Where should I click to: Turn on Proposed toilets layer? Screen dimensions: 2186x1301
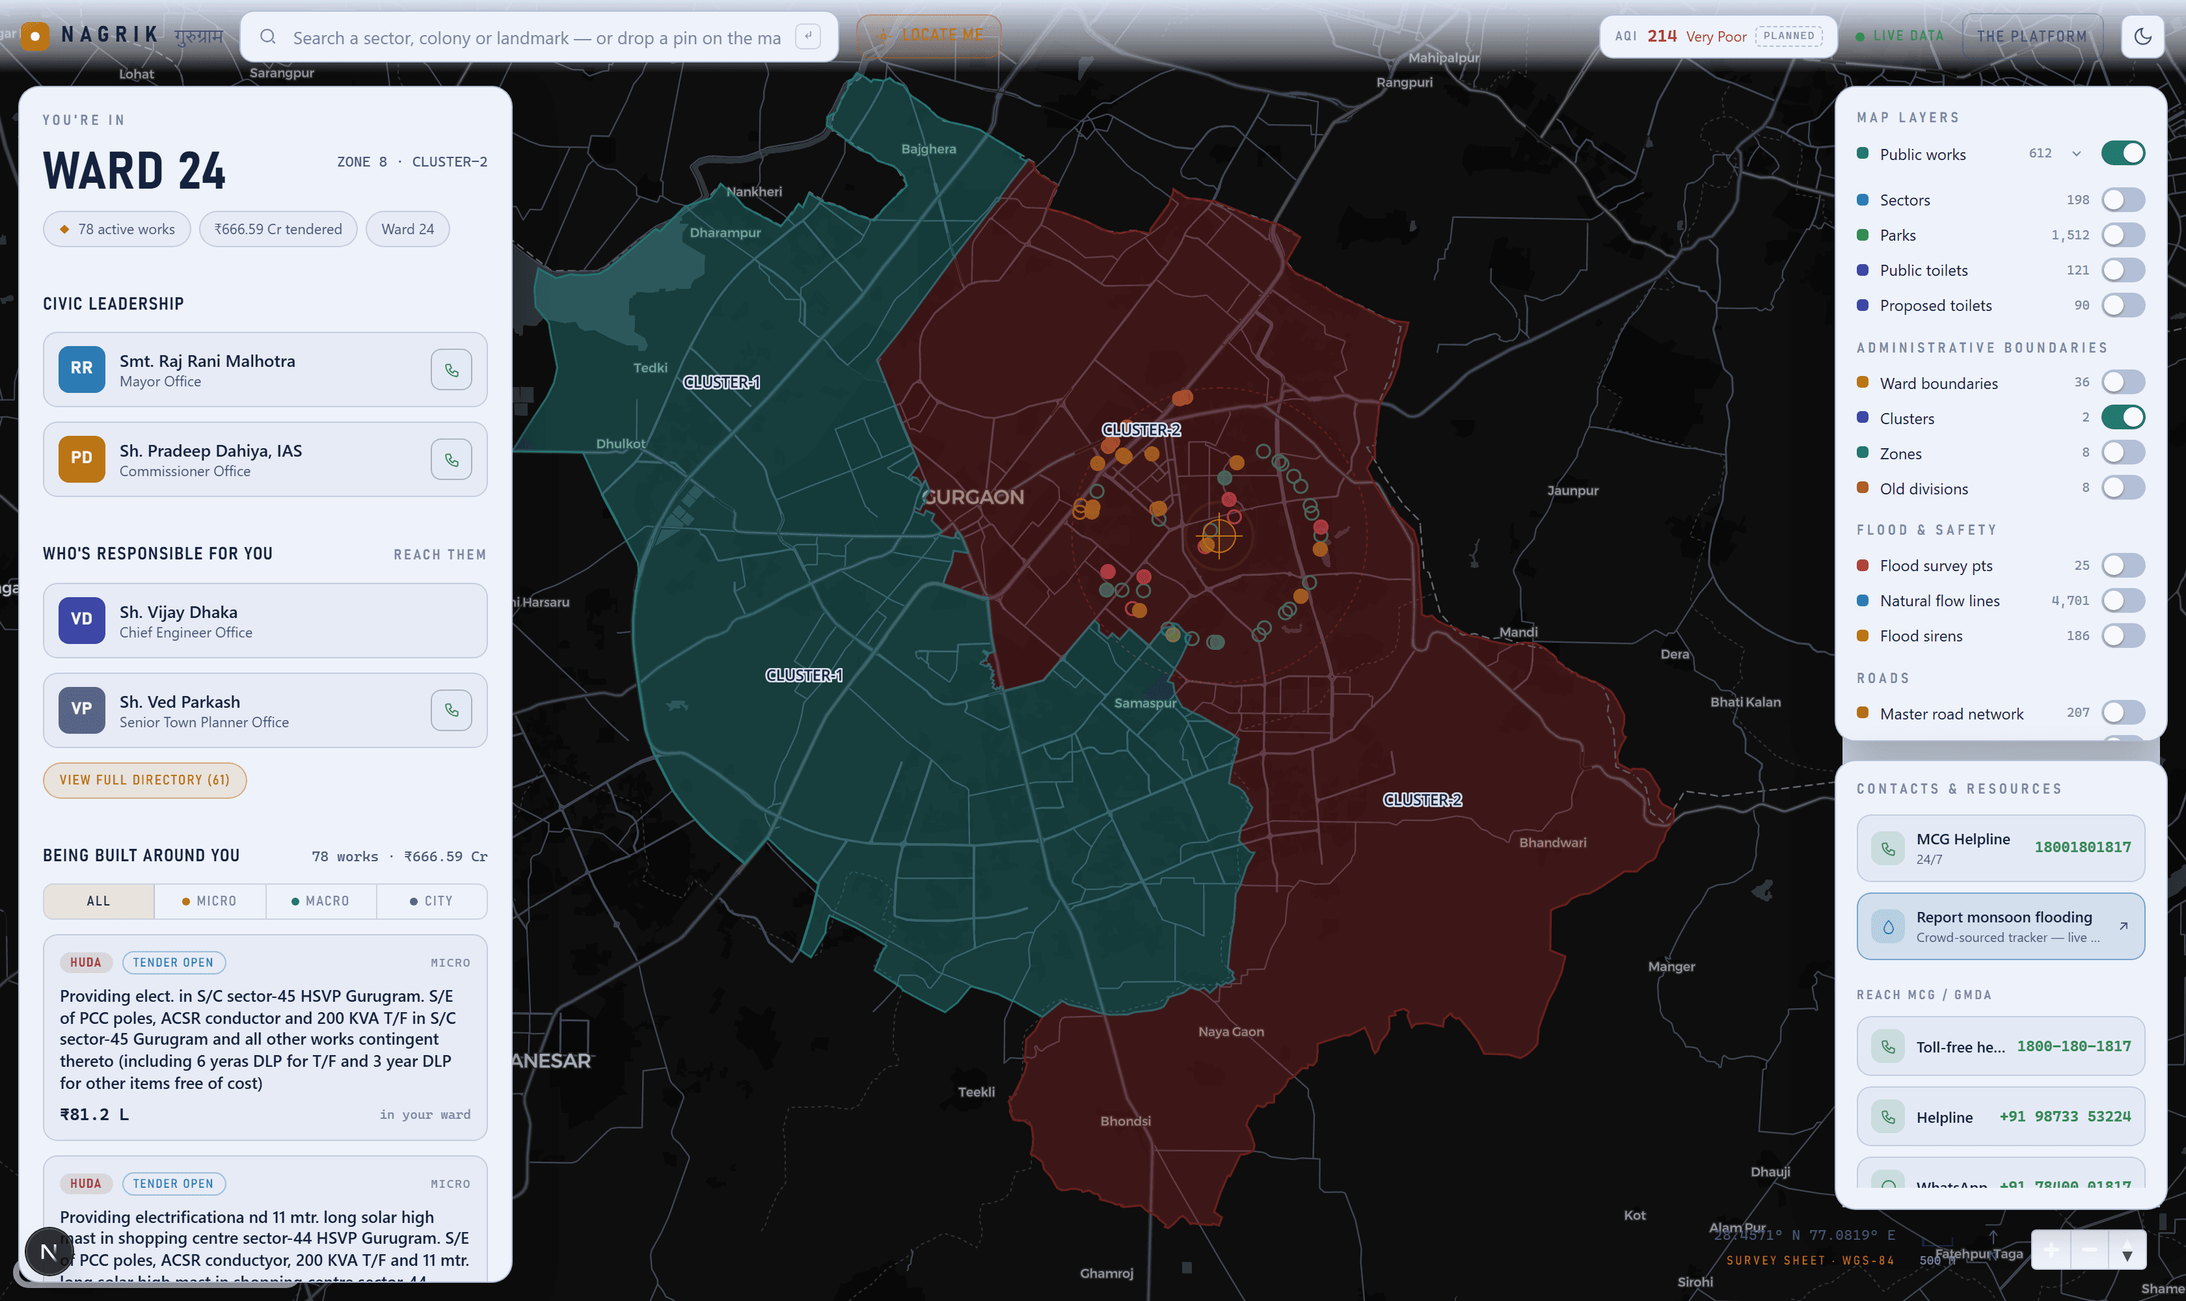pyautogui.click(x=2123, y=305)
